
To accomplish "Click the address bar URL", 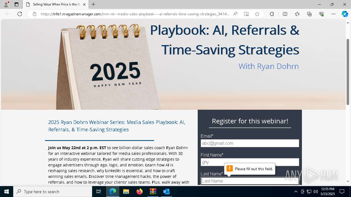I will [135, 14].
